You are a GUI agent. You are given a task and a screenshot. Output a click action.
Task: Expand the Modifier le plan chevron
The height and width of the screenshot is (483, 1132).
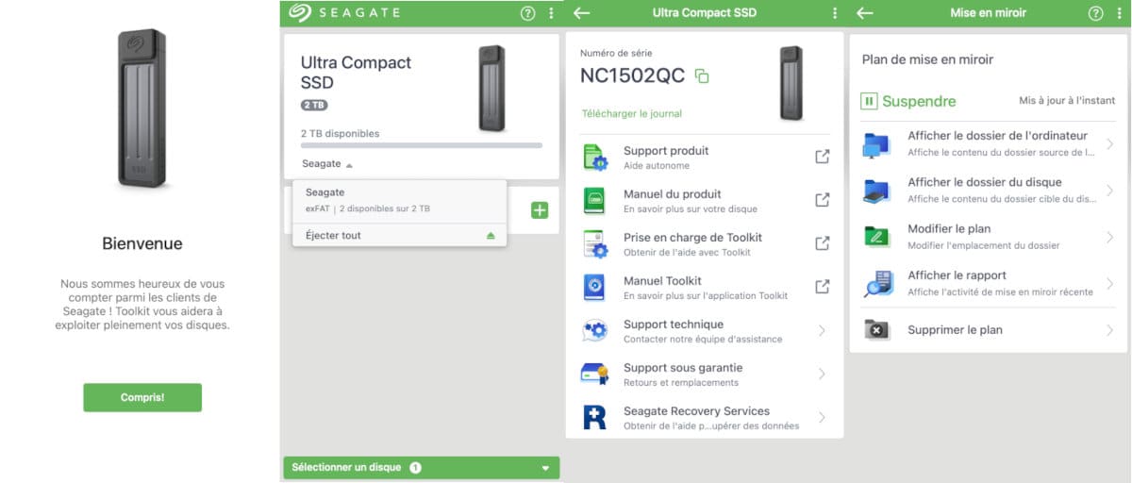coord(1110,237)
